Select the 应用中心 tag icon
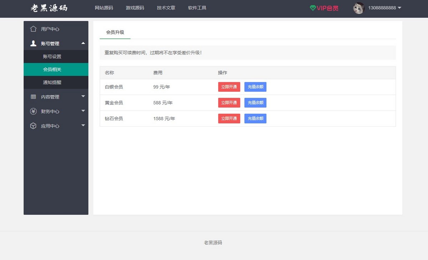The width and height of the screenshot is (428, 260). coord(33,126)
